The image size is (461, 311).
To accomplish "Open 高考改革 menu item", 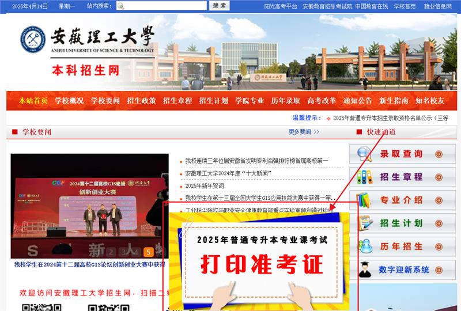I will (x=322, y=101).
